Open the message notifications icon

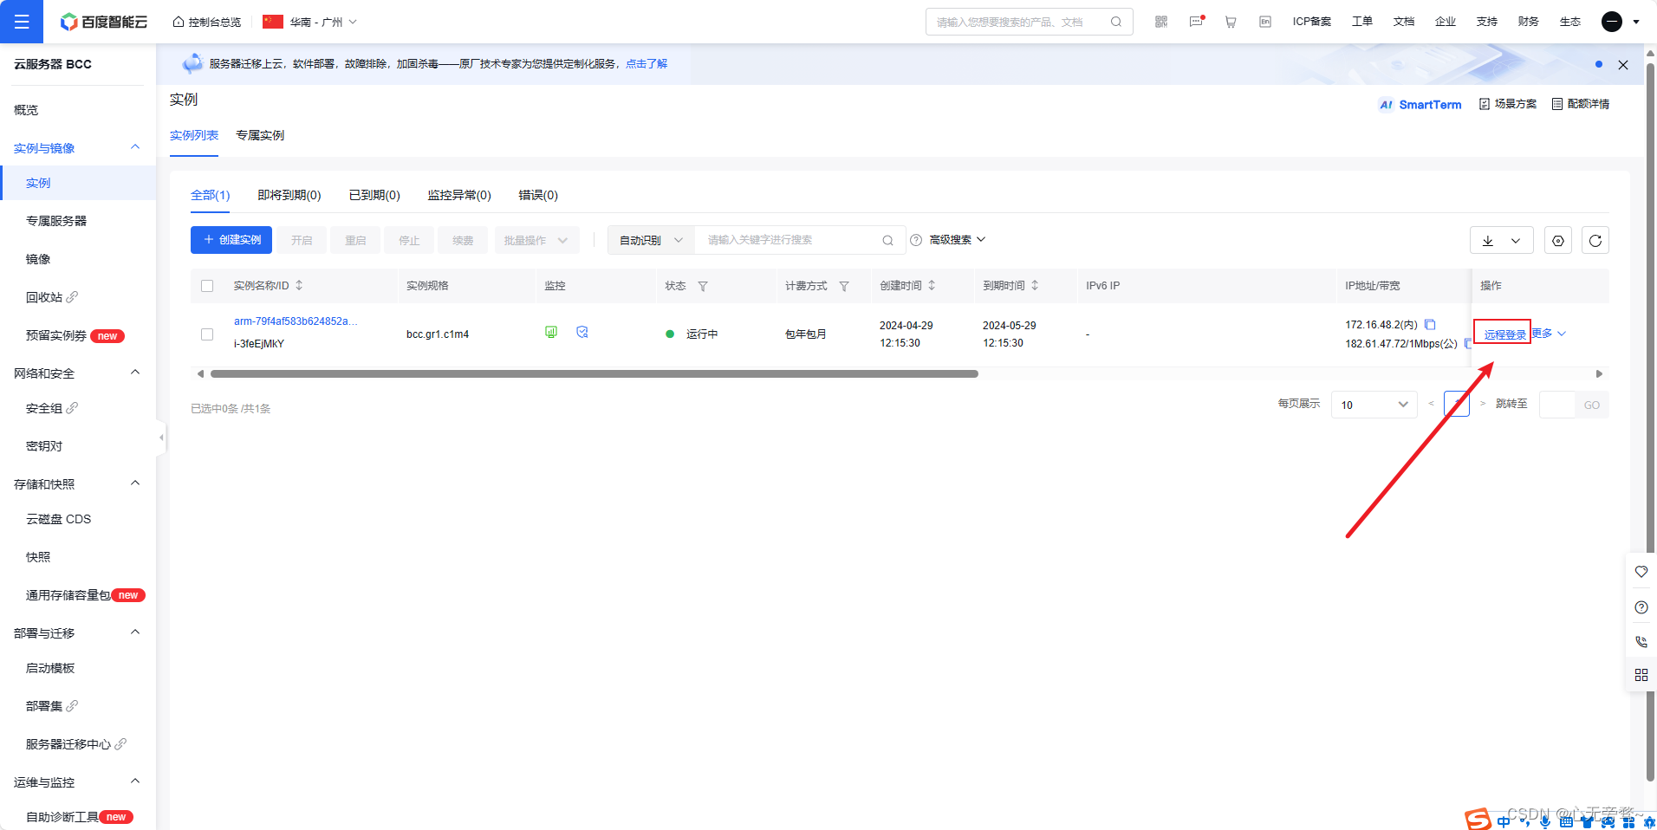[1197, 22]
